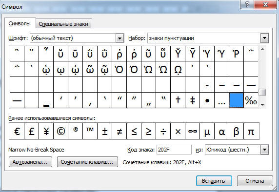Select the not-equal ≠ symbol
Viewport: 279px width, 192px height.
119,131
